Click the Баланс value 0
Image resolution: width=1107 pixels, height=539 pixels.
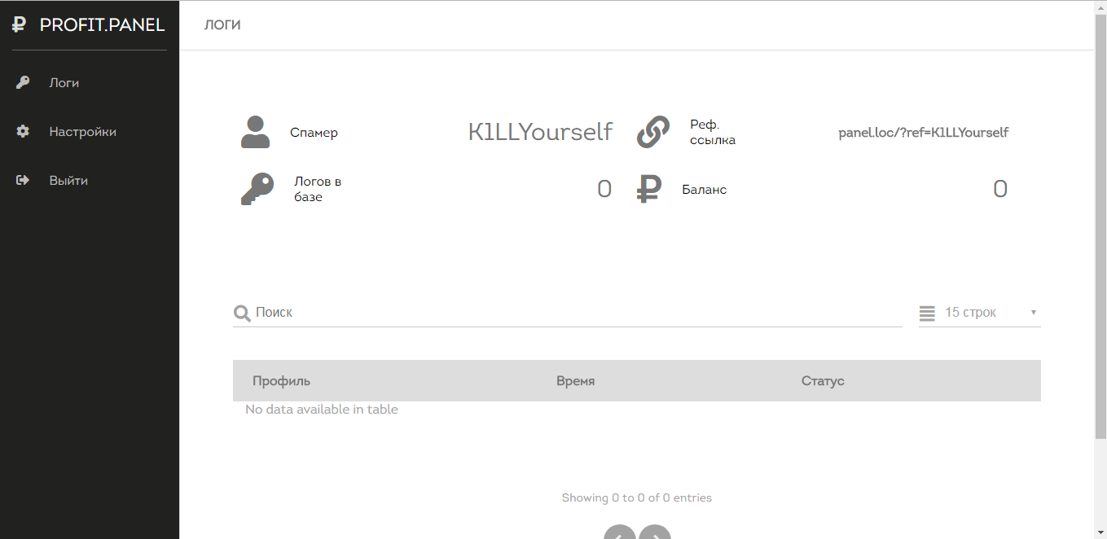click(x=1000, y=189)
